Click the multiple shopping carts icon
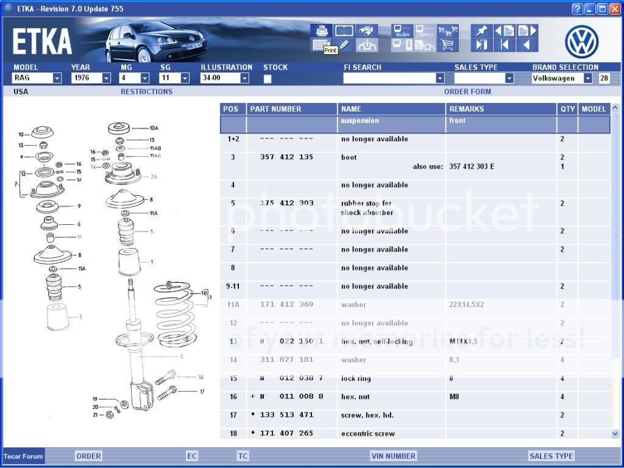624x468 pixels. [x=447, y=31]
